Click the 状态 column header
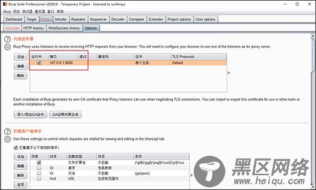This screenshot has height=190, width=316. (115, 156)
